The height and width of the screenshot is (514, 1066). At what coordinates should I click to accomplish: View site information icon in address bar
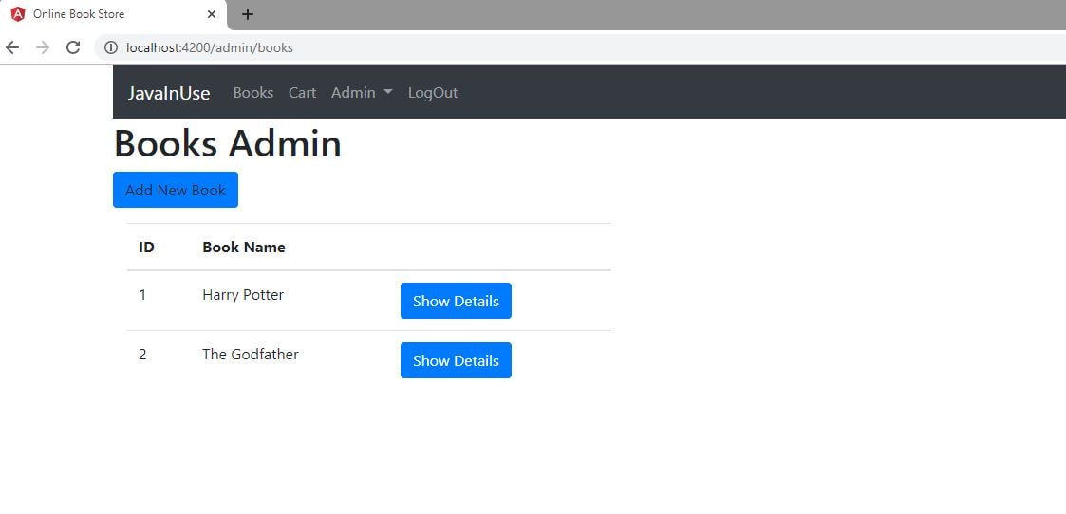(111, 47)
